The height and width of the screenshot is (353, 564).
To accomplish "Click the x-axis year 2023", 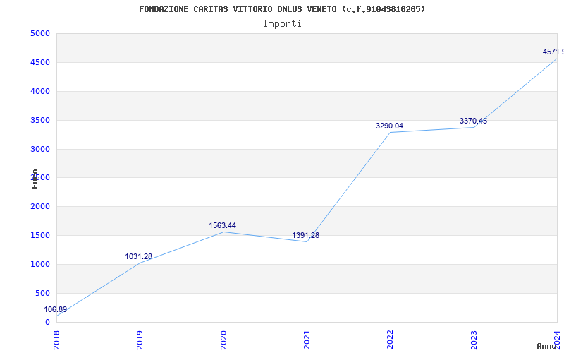I will 473,340.
